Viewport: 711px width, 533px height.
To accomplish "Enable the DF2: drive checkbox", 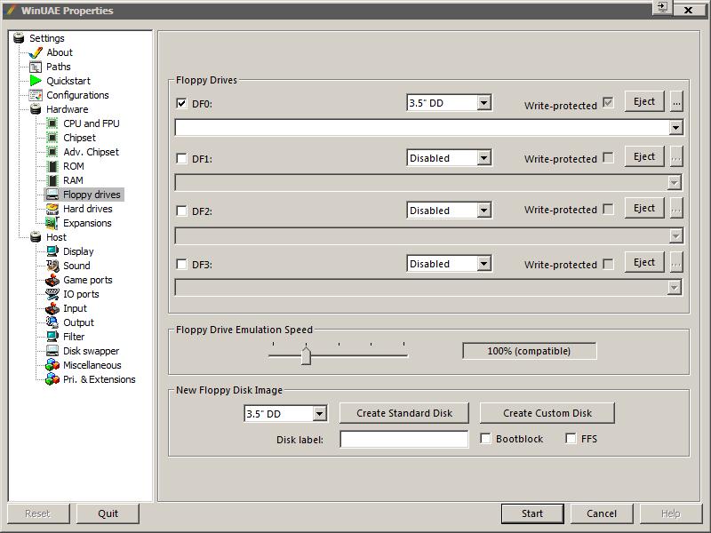I will (x=181, y=211).
